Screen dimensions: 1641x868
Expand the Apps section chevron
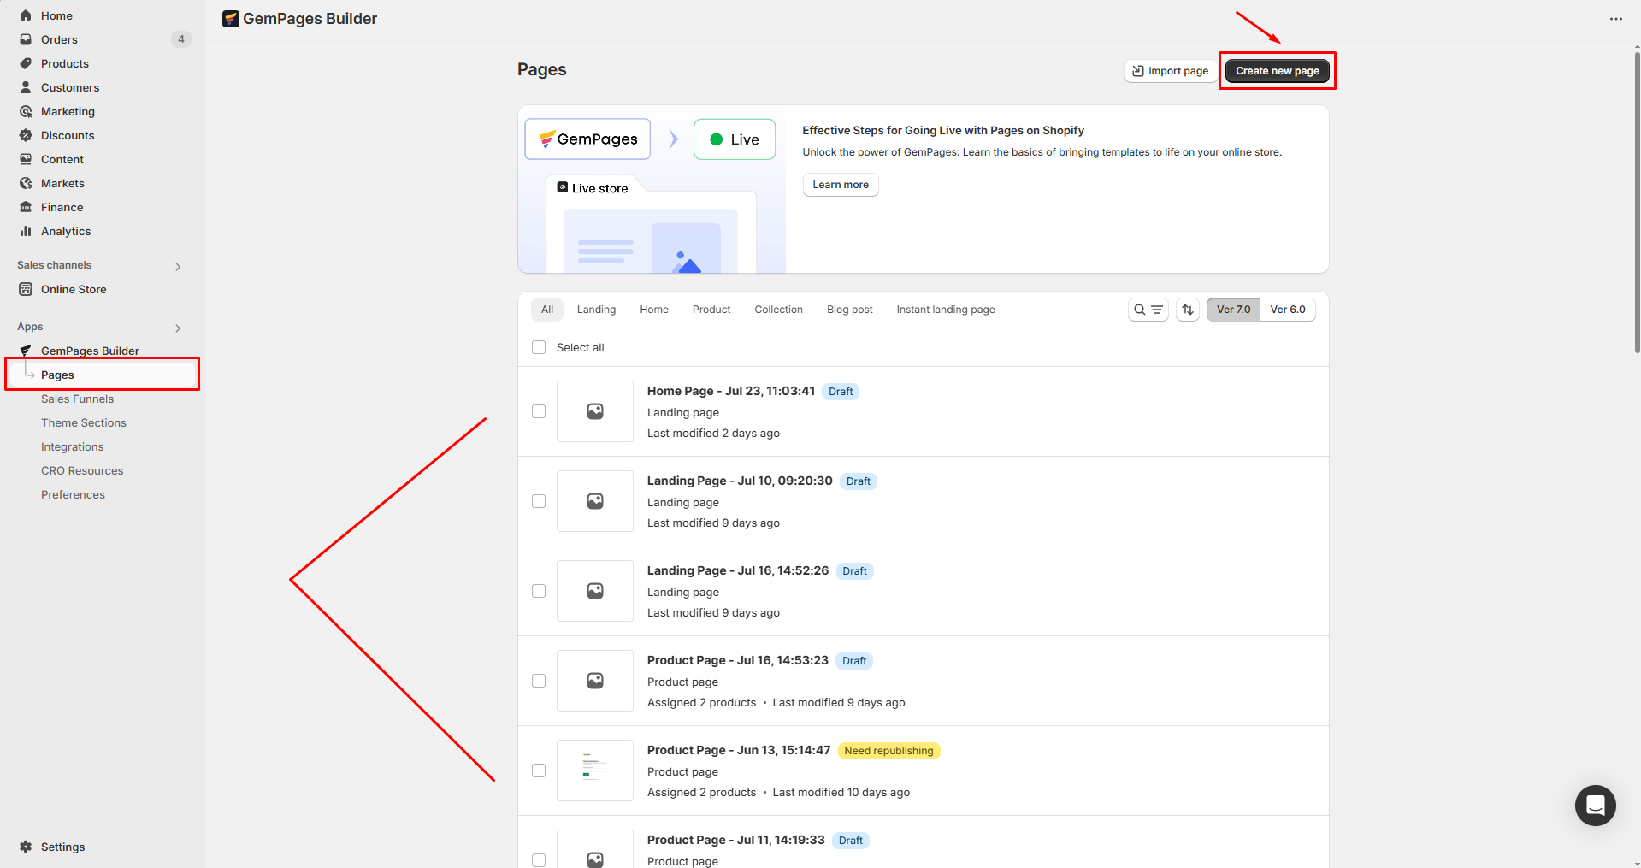point(178,328)
